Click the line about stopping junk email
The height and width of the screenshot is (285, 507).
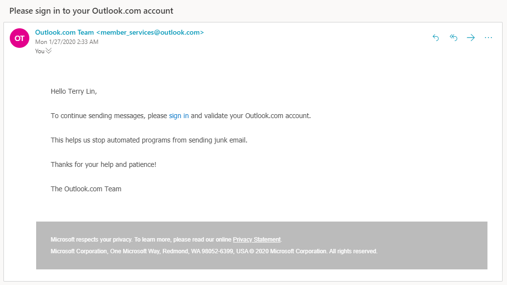click(x=149, y=141)
